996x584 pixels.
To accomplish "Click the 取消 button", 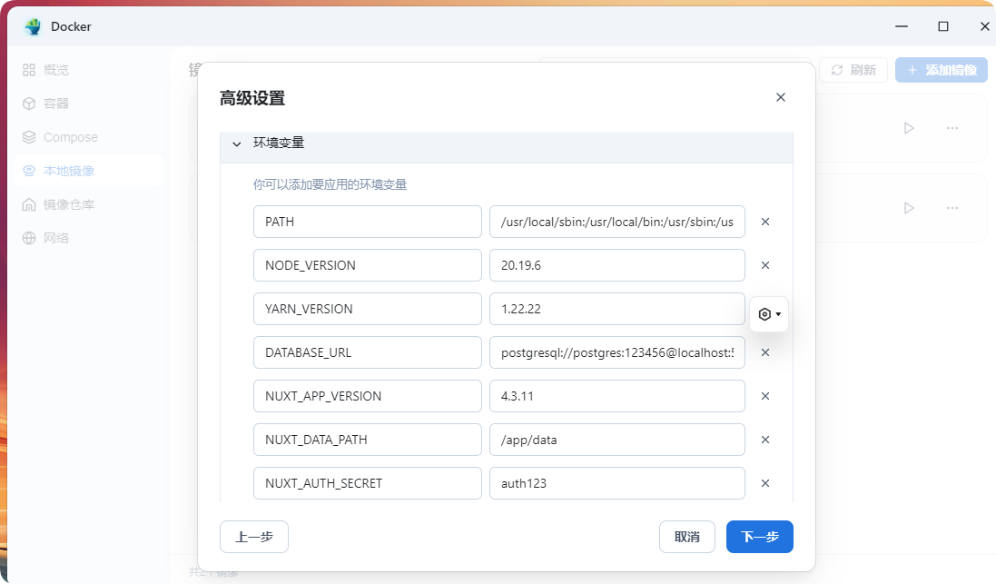I will pos(686,537).
